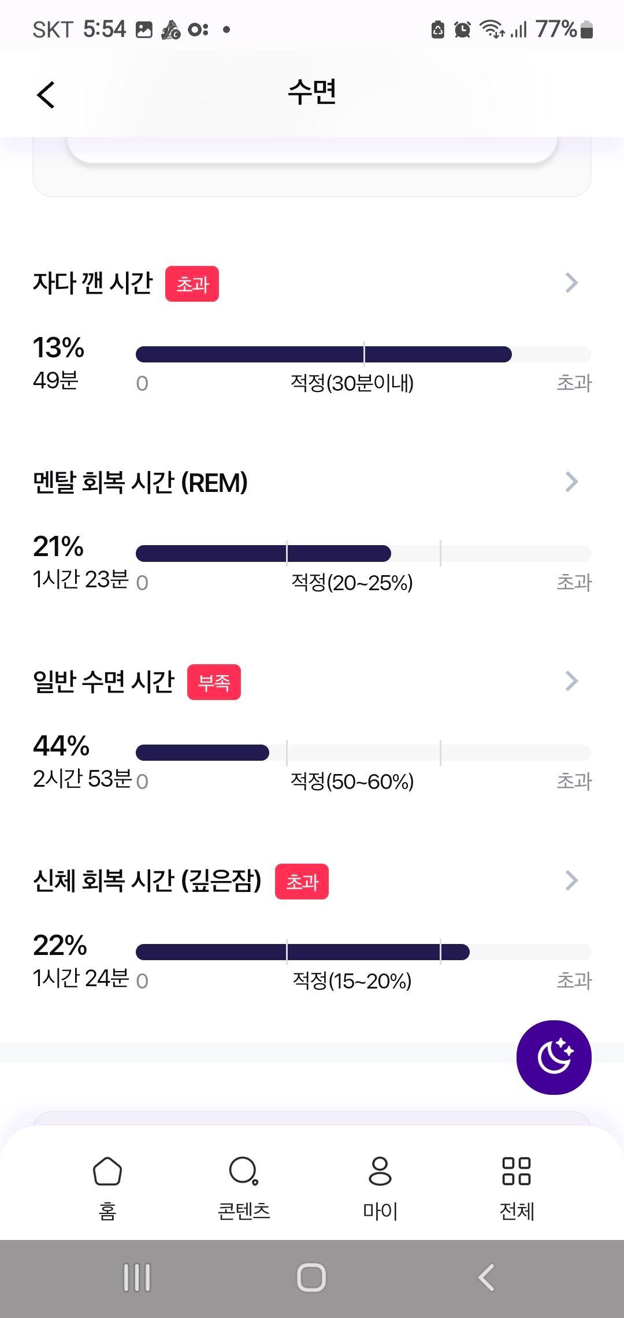Tap the 부족 badge beside 일반 수면 시간
The height and width of the screenshot is (1318, 624).
pyautogui.click(x=214, y=682)
